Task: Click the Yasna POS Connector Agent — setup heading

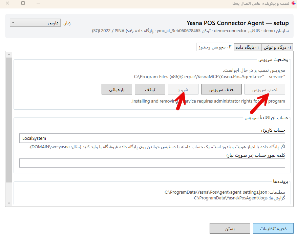Action: (237, 23)
